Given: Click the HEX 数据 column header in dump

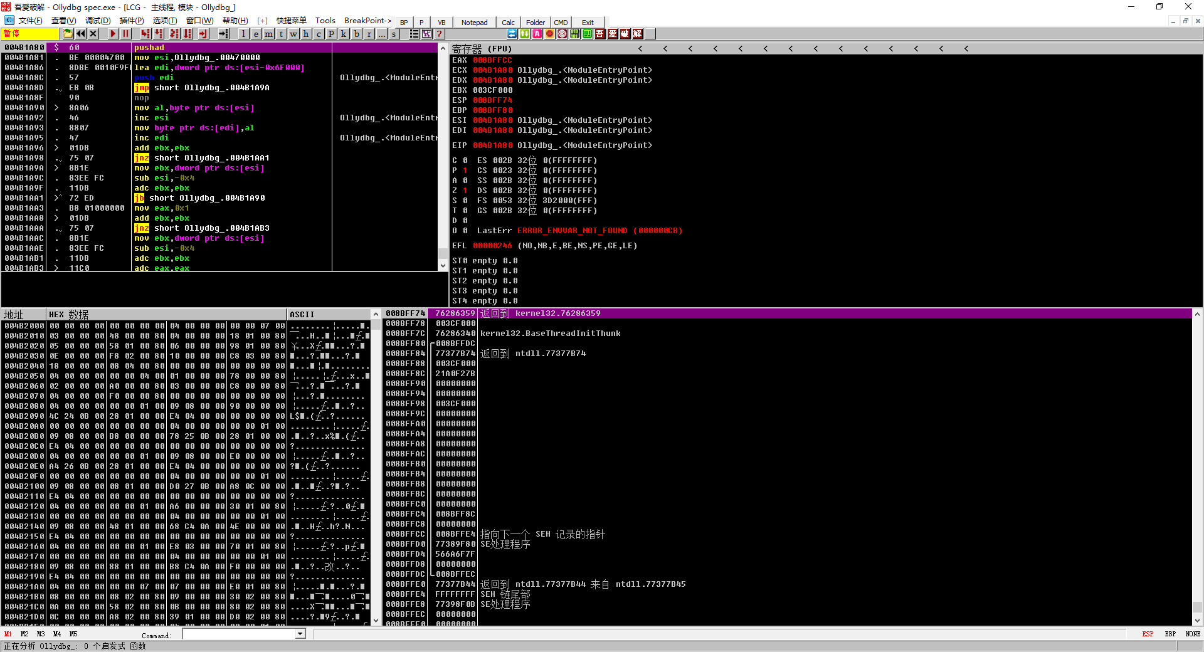Looking at the screenshot, I should coord(166,314).
